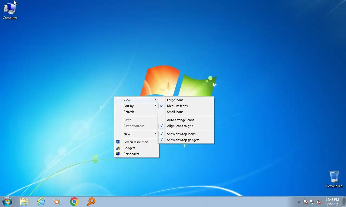Screen dimensions: 346x207
Task: Open Personalize from the context menu
Action: pos(137,154)
